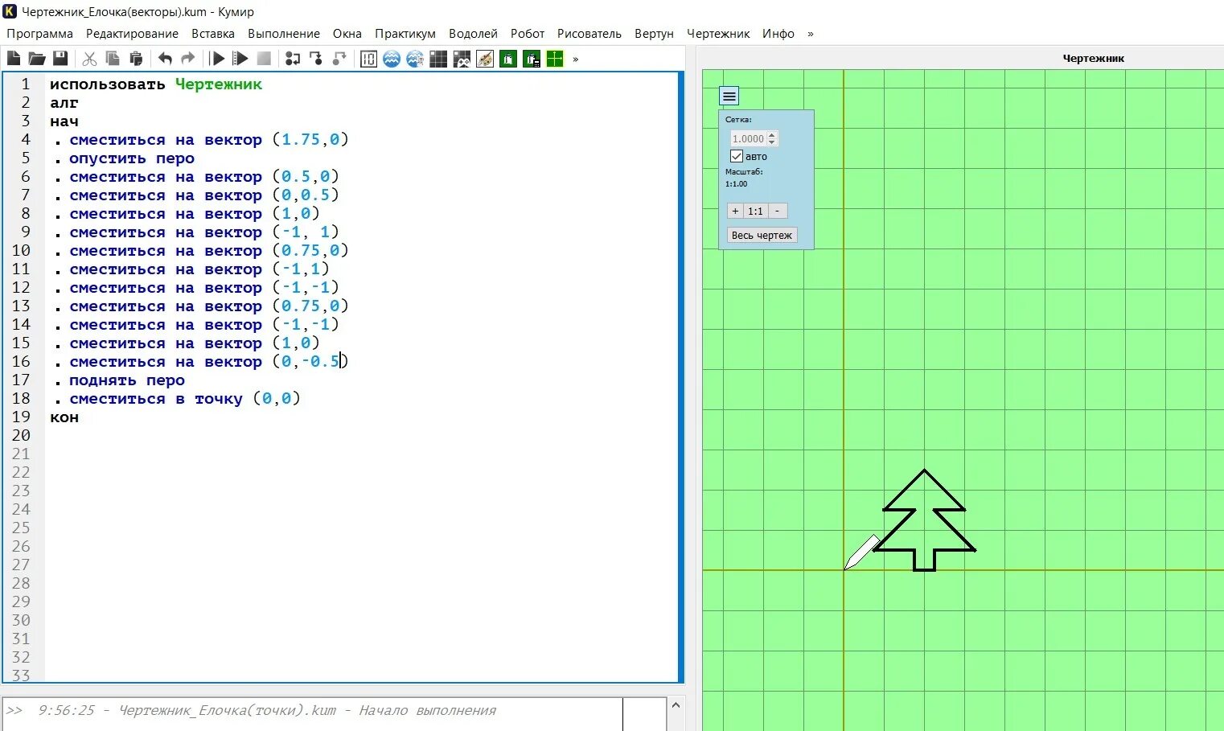Save the program with the floppy icon
The width and height of the screenshot is (1224, 731).
[x=60, y=59]
